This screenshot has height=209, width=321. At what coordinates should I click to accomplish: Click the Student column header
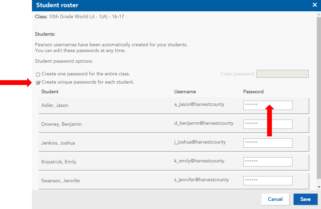pos(51,91)
